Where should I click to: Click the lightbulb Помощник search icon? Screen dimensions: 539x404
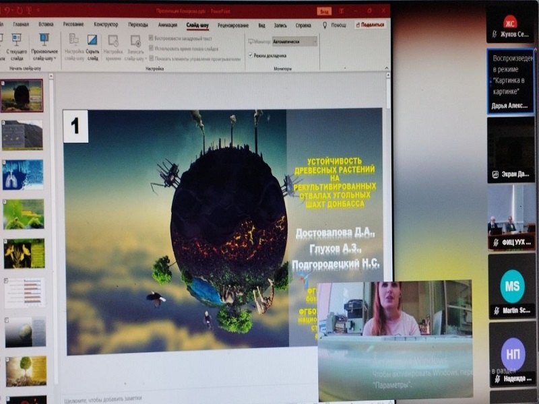coord(325,25)
